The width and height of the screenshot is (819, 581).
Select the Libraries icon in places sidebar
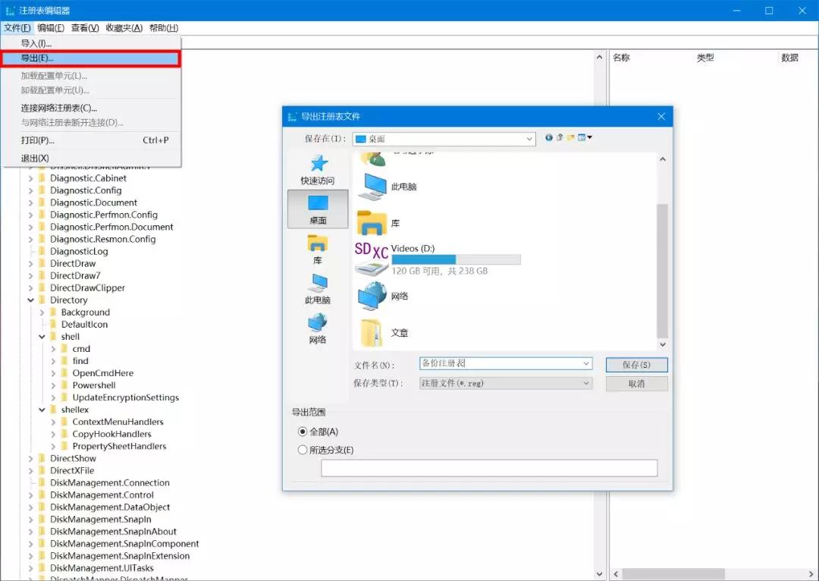pos(318,244)
